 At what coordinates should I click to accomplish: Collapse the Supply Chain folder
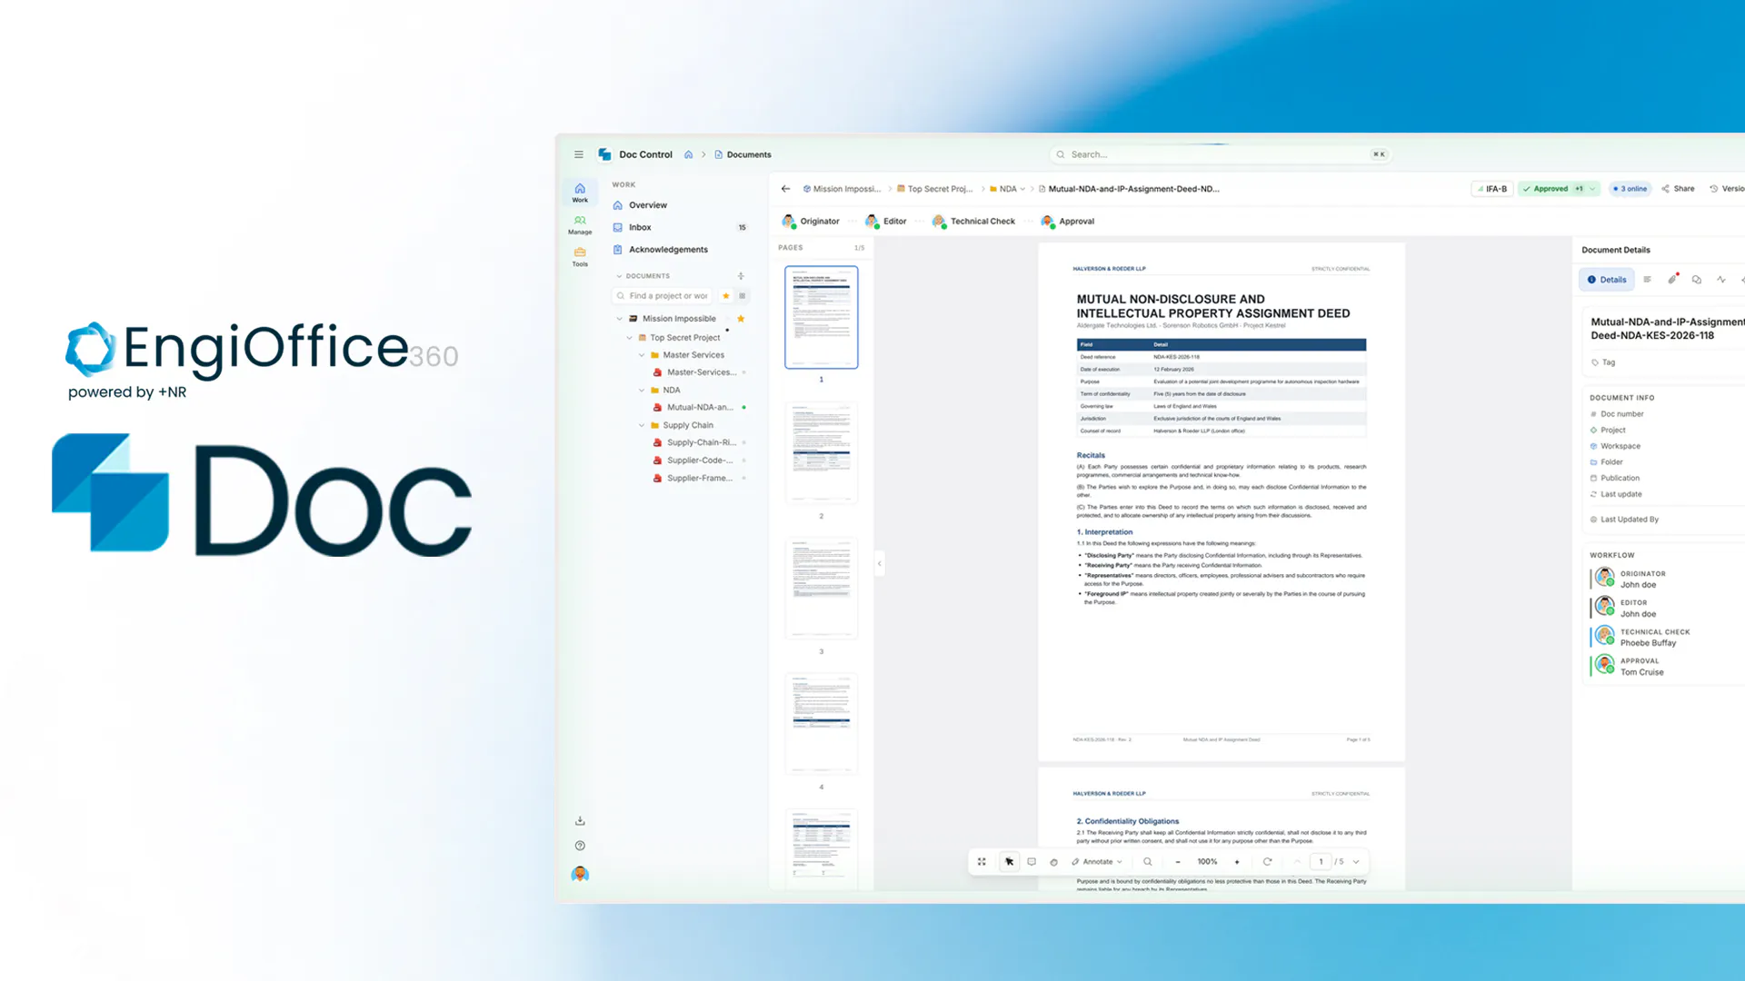pos(642,425)
